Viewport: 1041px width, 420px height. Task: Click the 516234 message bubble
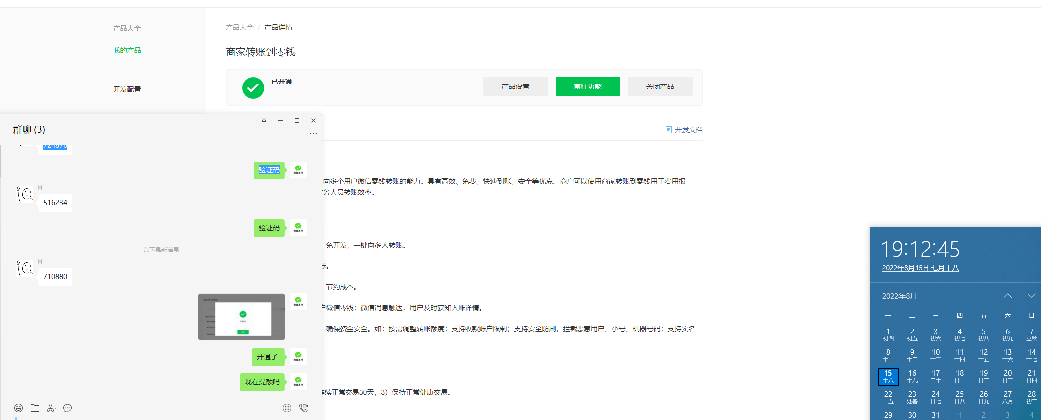click(55, 203)
